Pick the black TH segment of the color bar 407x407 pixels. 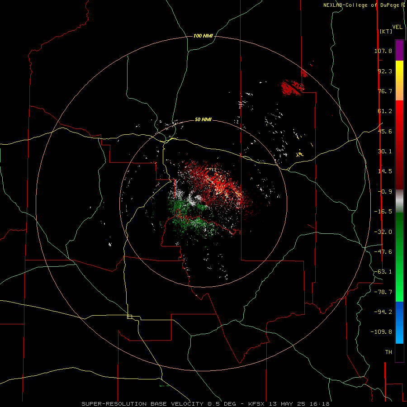click(399, 353)
